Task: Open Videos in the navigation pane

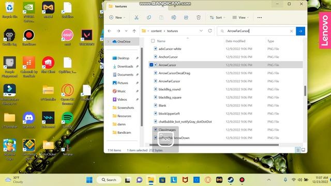Action: click(122, 99)
